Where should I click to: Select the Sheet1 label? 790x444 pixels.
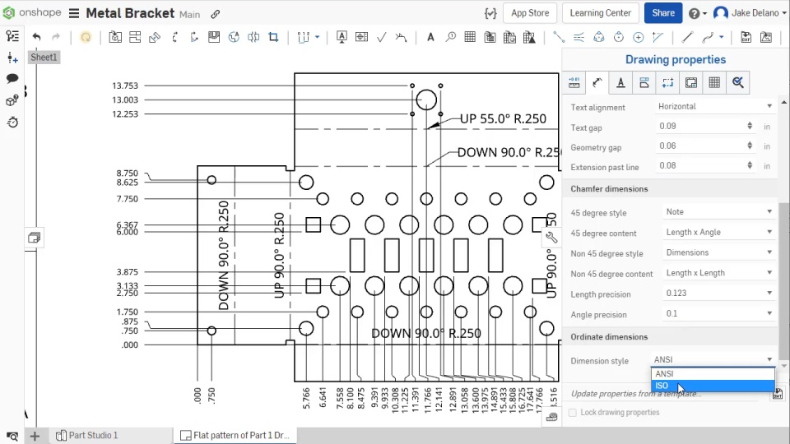44,57
